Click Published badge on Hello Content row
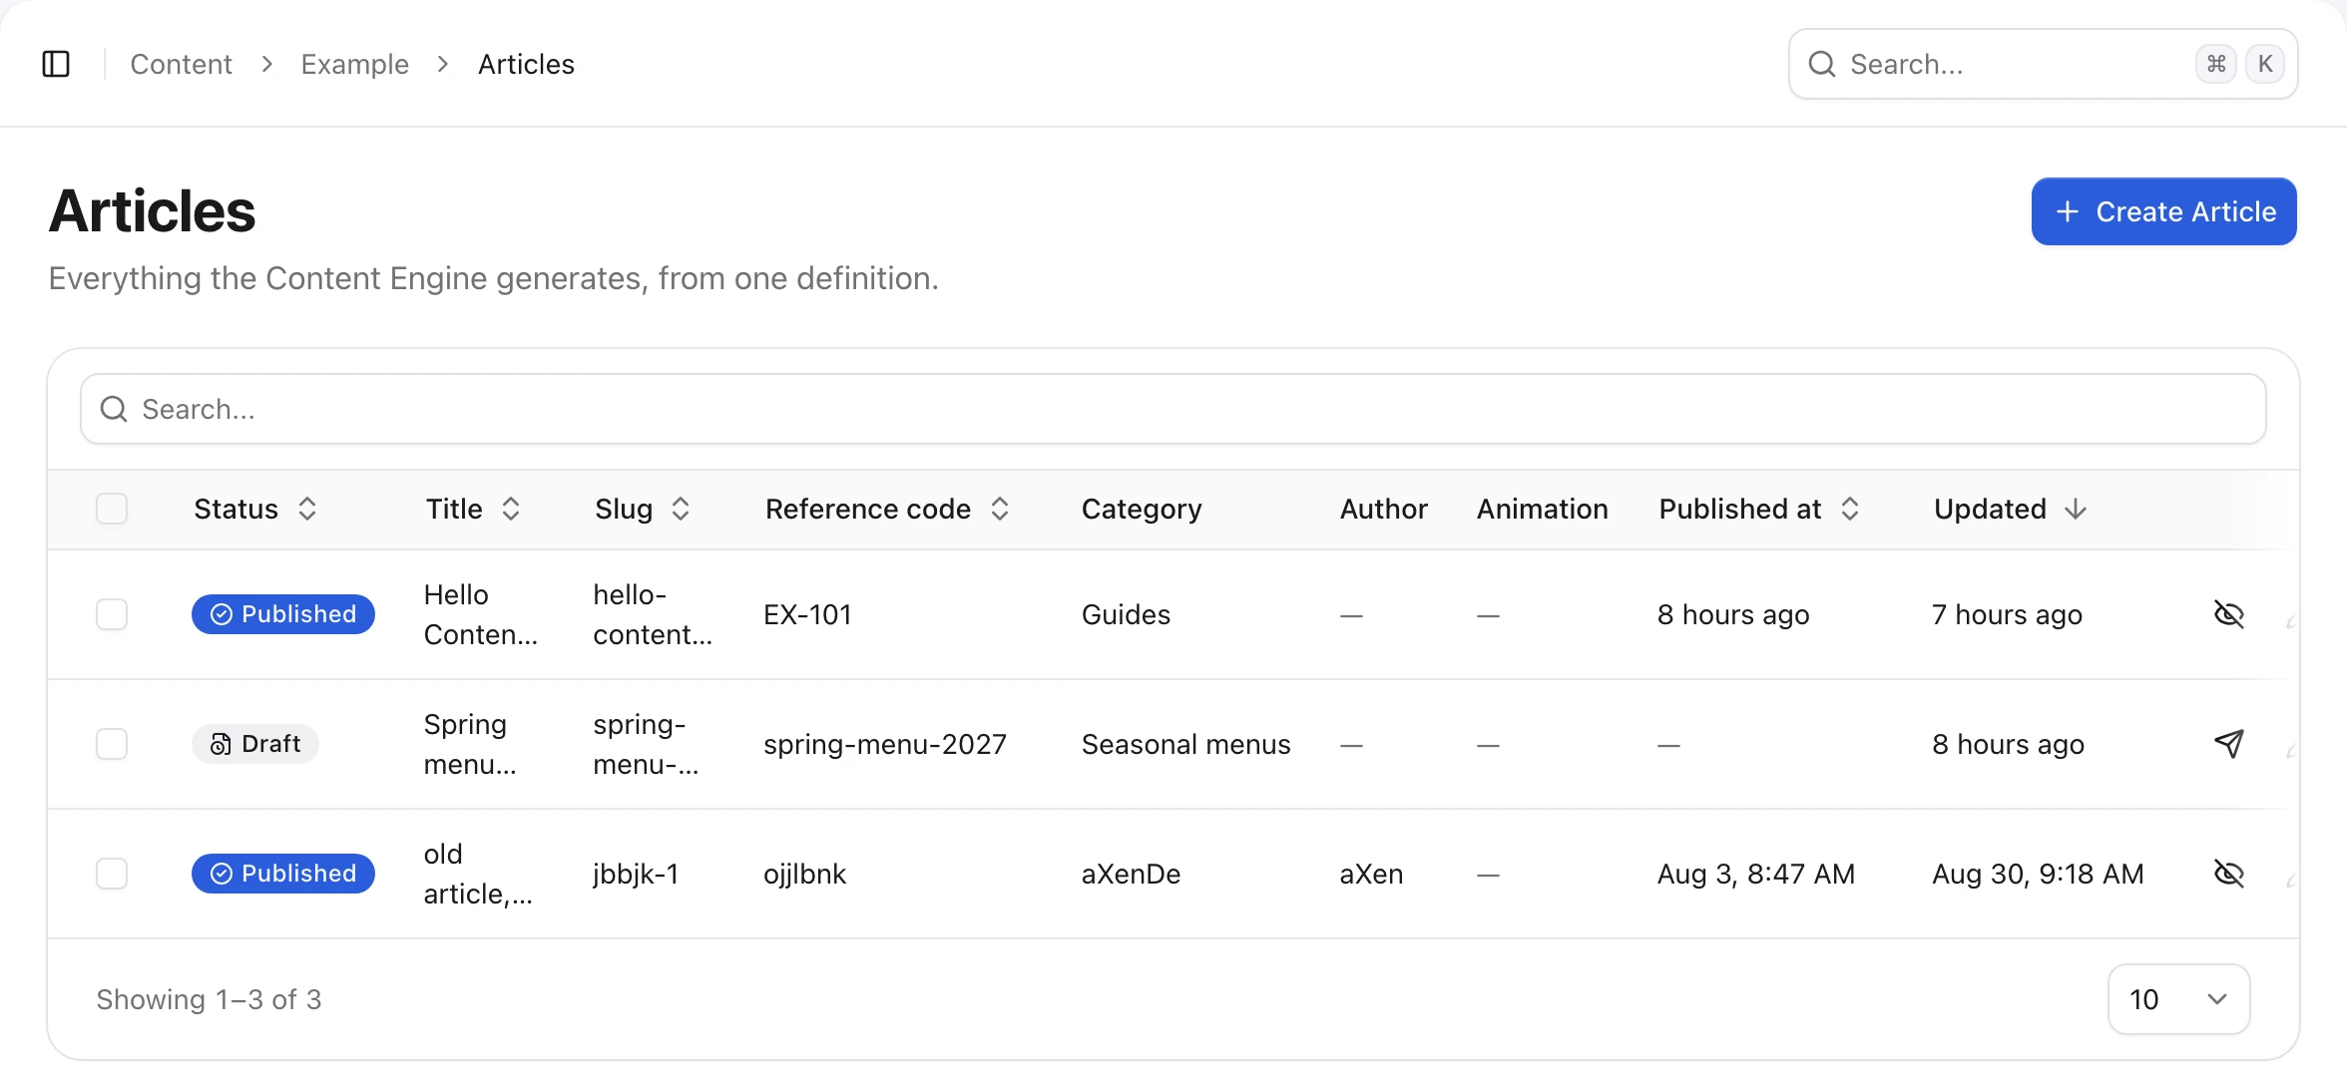The image size is (2347, 1075). pos(283,614)
